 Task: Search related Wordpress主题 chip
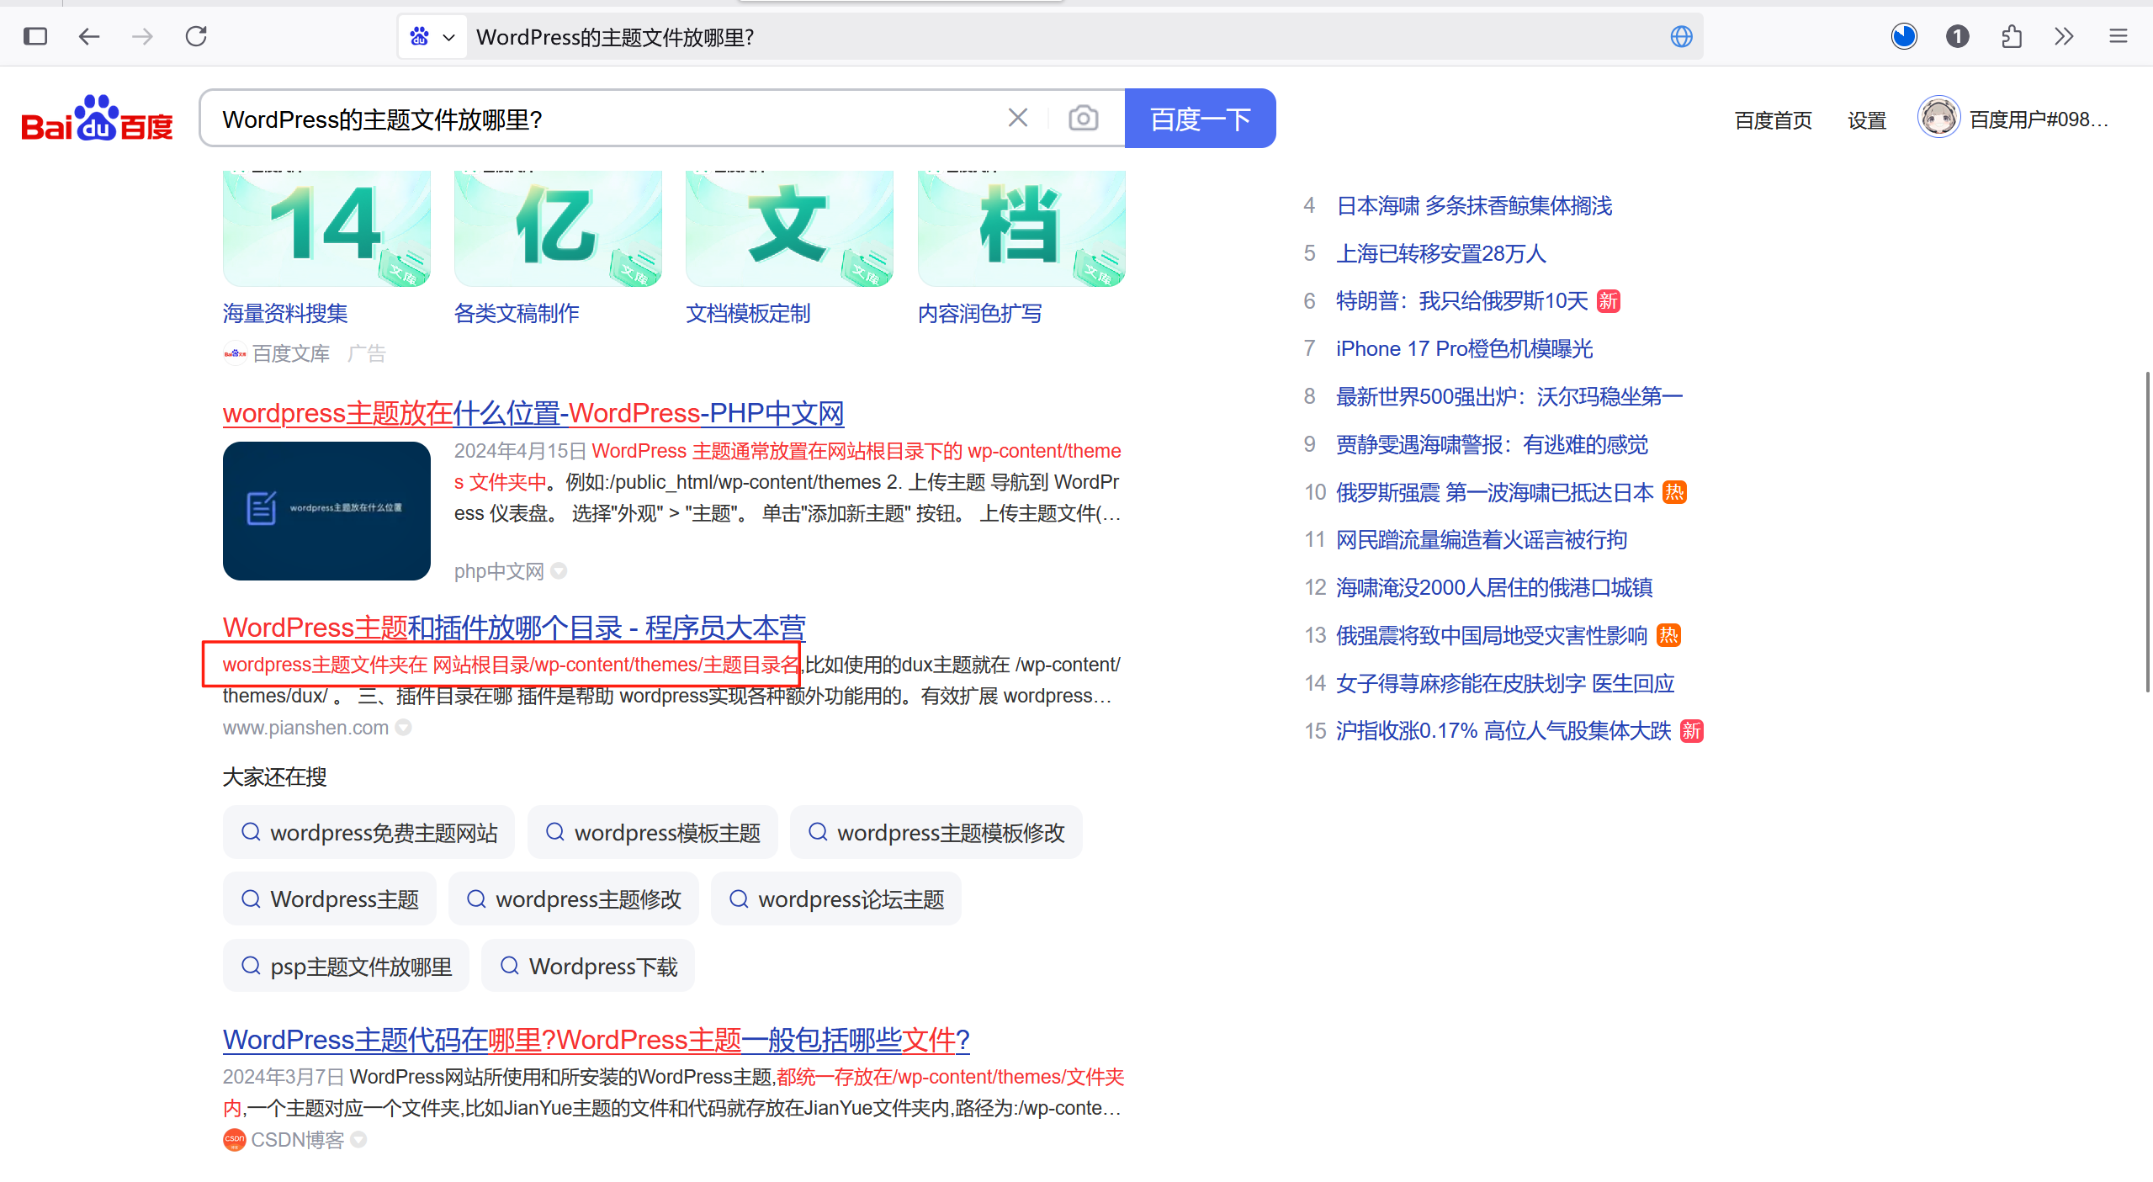click(330, 899)
